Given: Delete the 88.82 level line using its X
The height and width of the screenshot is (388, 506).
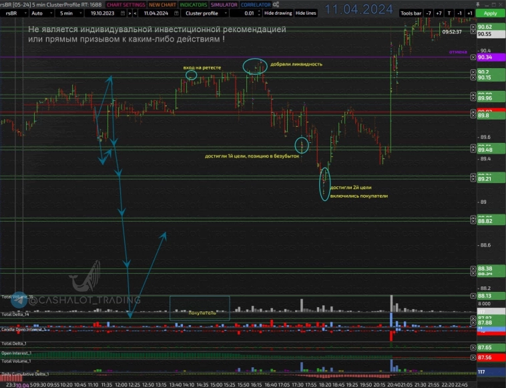Looking at the screenshot, I should tap(473, 221).
